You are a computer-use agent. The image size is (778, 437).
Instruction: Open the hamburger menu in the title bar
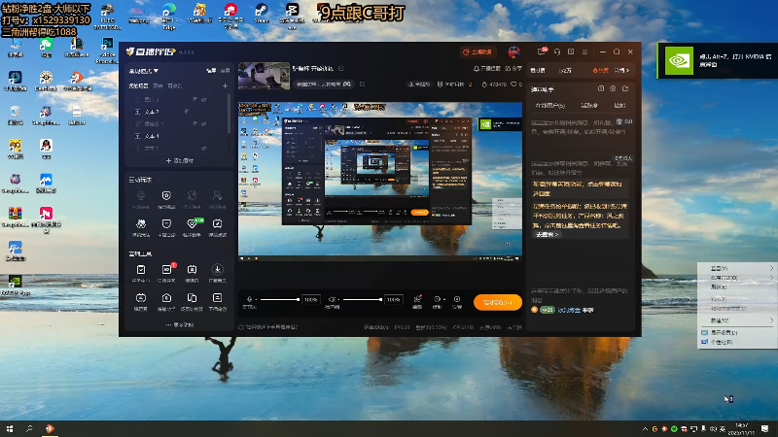coord(584,51)
